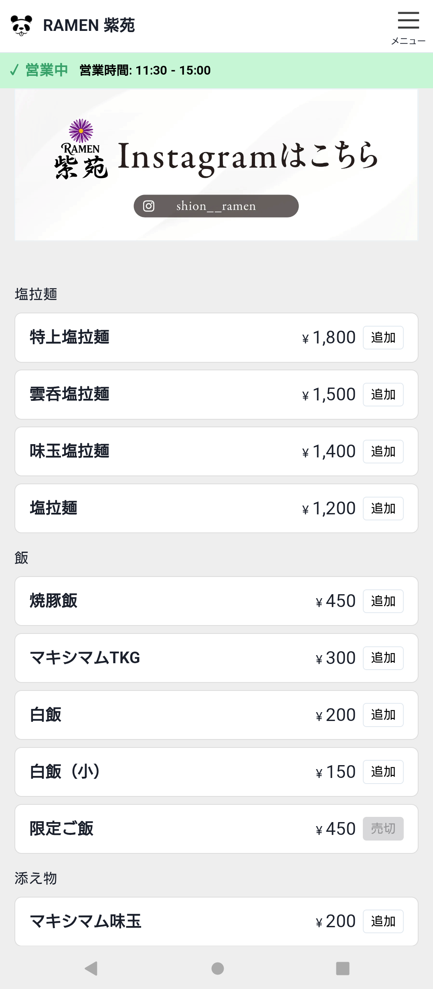
Task: Tap the Instagram camera icon
Action: pyautogui.click(x=149, y=206)
